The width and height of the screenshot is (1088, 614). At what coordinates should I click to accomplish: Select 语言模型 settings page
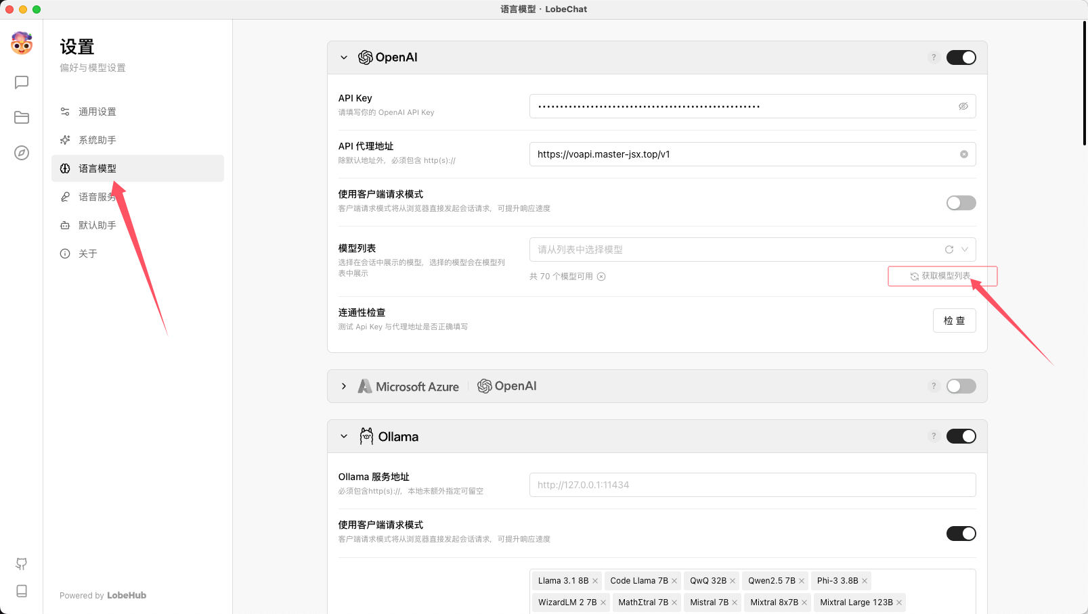137,168
